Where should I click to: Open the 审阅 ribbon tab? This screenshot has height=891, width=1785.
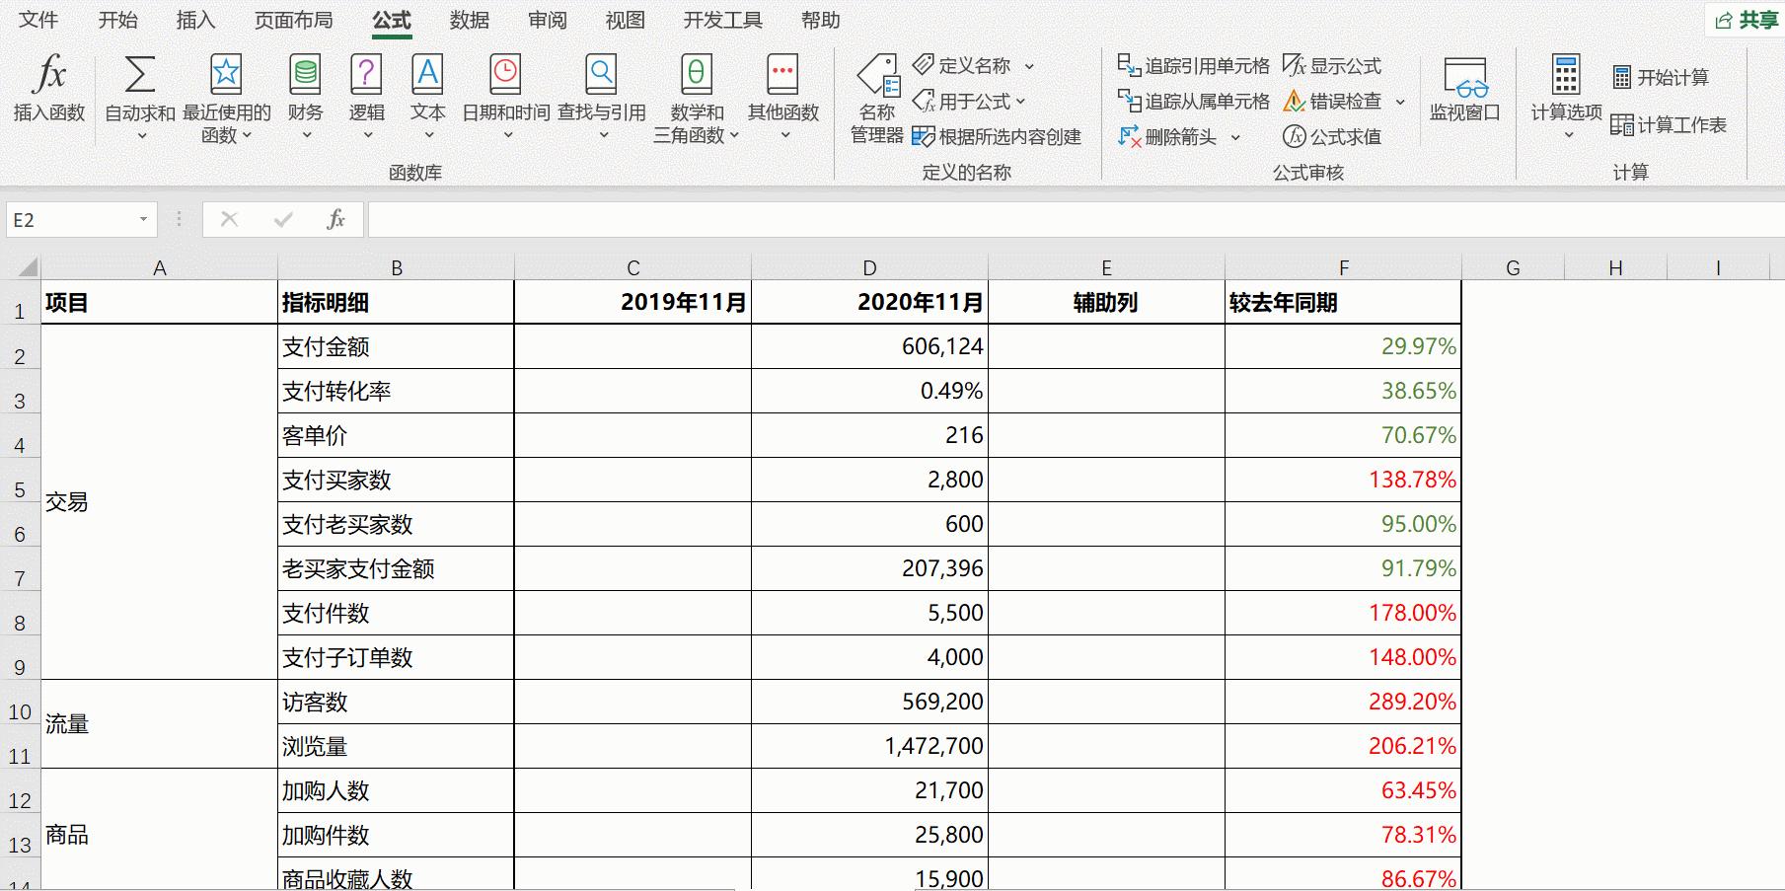tap(547, 20)
